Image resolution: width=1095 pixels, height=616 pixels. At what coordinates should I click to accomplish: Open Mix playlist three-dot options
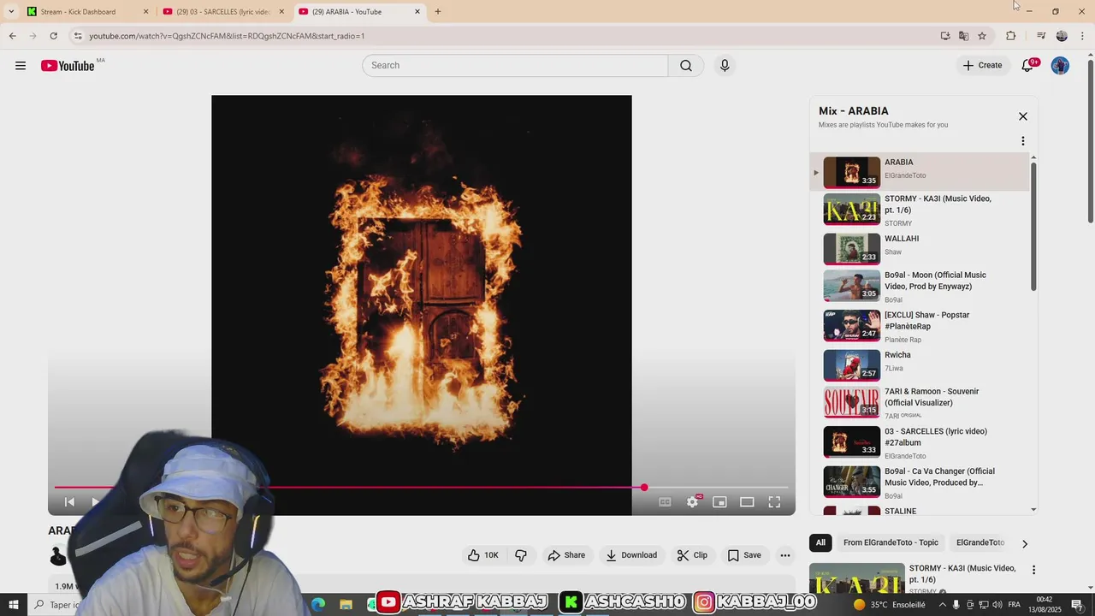[1022, 141]
